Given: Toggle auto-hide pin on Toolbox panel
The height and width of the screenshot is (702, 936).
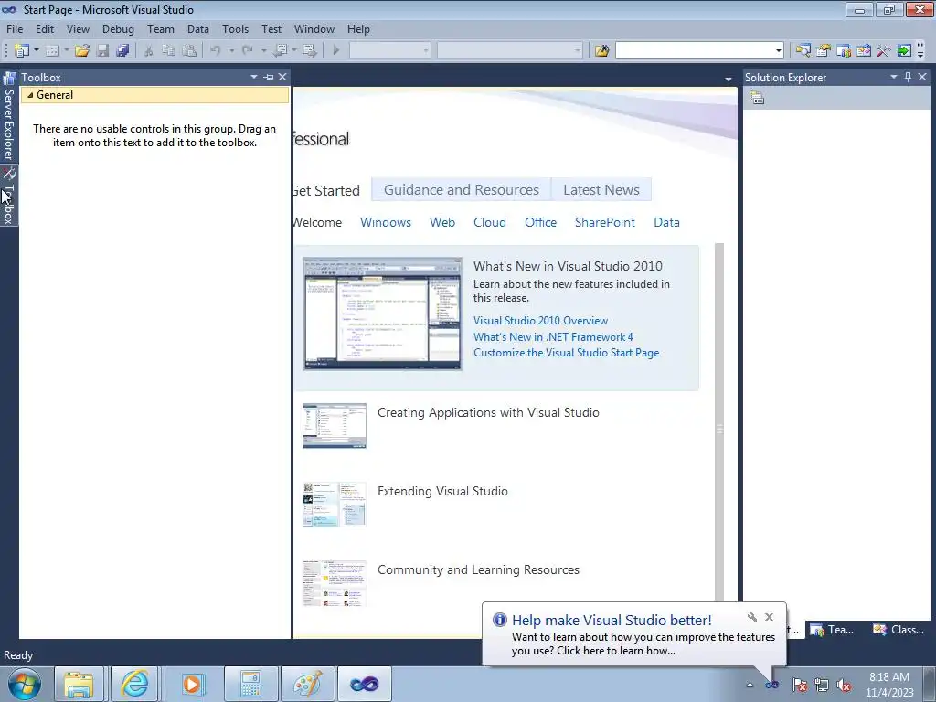Looking at the screenshot, I should 269,77.
